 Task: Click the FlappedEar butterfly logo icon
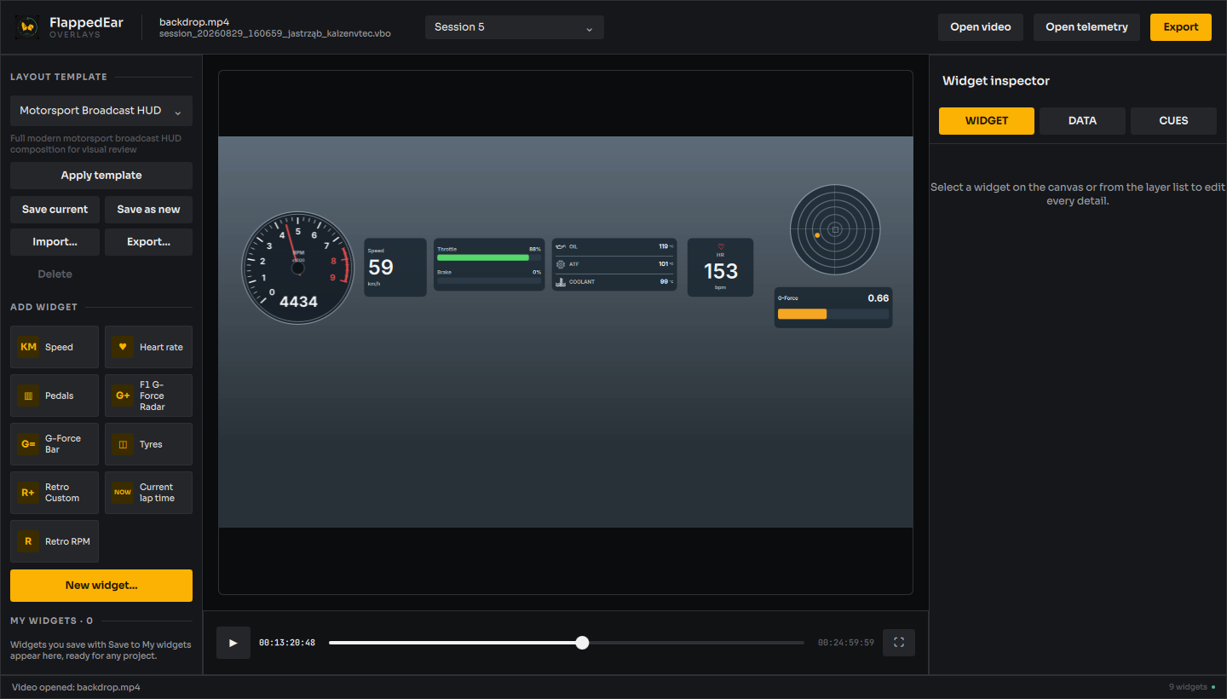pyautogui.click(x=27, y=27)
